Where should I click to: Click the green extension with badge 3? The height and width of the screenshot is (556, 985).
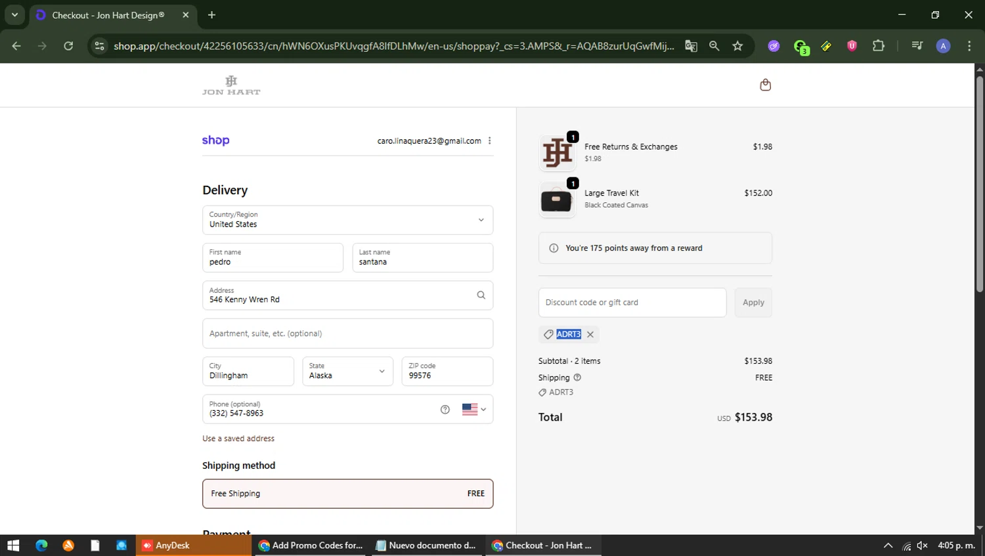800,47
